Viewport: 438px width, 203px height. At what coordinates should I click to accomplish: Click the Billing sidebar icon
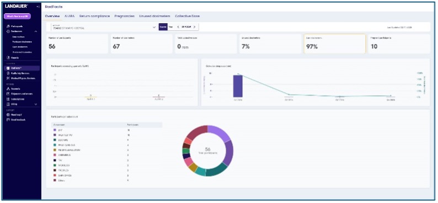[x=8, y=104]
